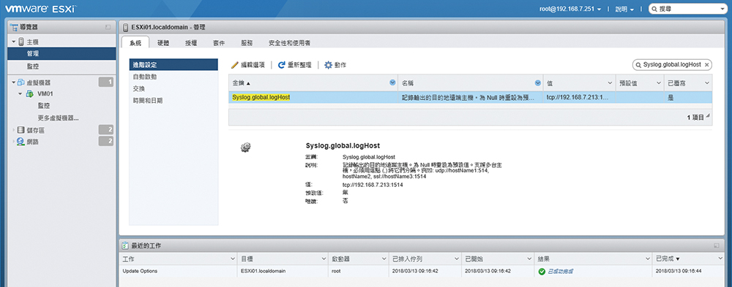Image resolution: width=732 pixels, height=287 pixels.
Task: Click the Syslog.global.logHost filter input field
Action: tap(671, 65)
